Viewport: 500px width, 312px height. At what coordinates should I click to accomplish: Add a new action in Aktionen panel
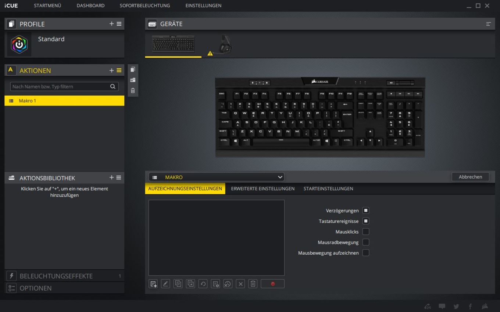(x=112, y=70)
